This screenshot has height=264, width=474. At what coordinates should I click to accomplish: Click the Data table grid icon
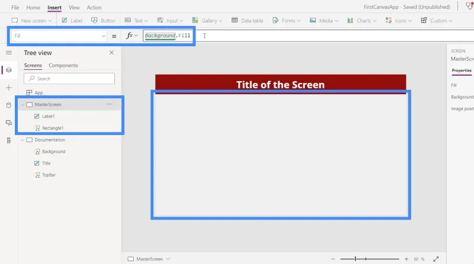pyautogui.click(x=235, y=20)
